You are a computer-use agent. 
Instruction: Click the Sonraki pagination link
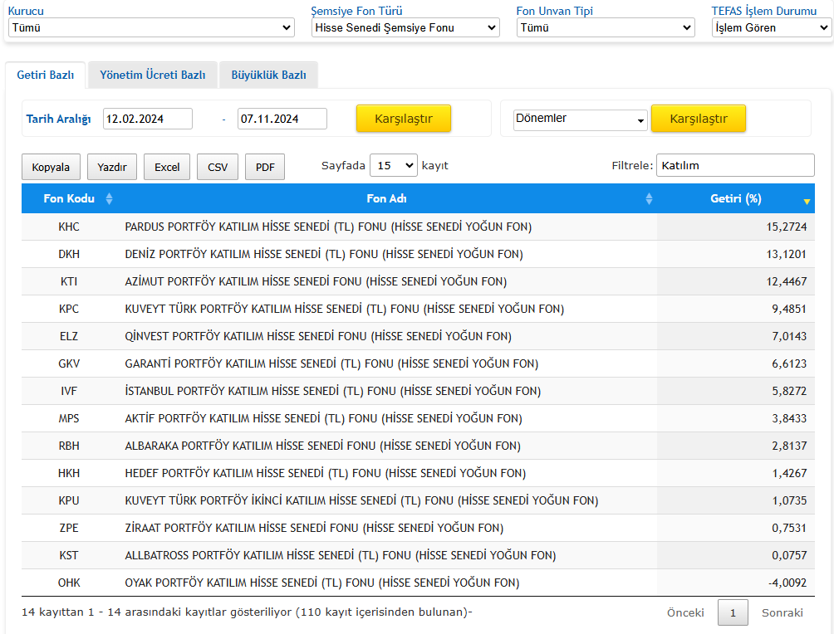tap(782, 612)
